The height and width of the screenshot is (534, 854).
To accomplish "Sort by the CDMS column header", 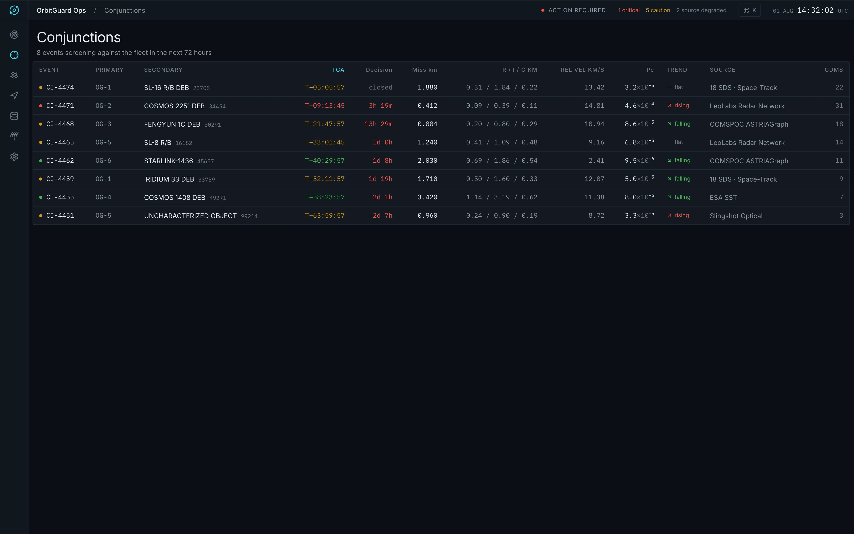I will coord(833,70).
